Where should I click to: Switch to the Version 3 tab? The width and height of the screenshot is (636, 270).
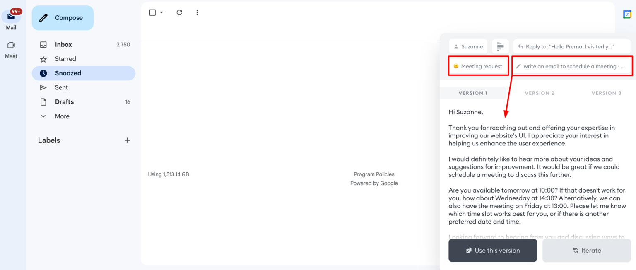pyautogui.click(x=606, y=93)
